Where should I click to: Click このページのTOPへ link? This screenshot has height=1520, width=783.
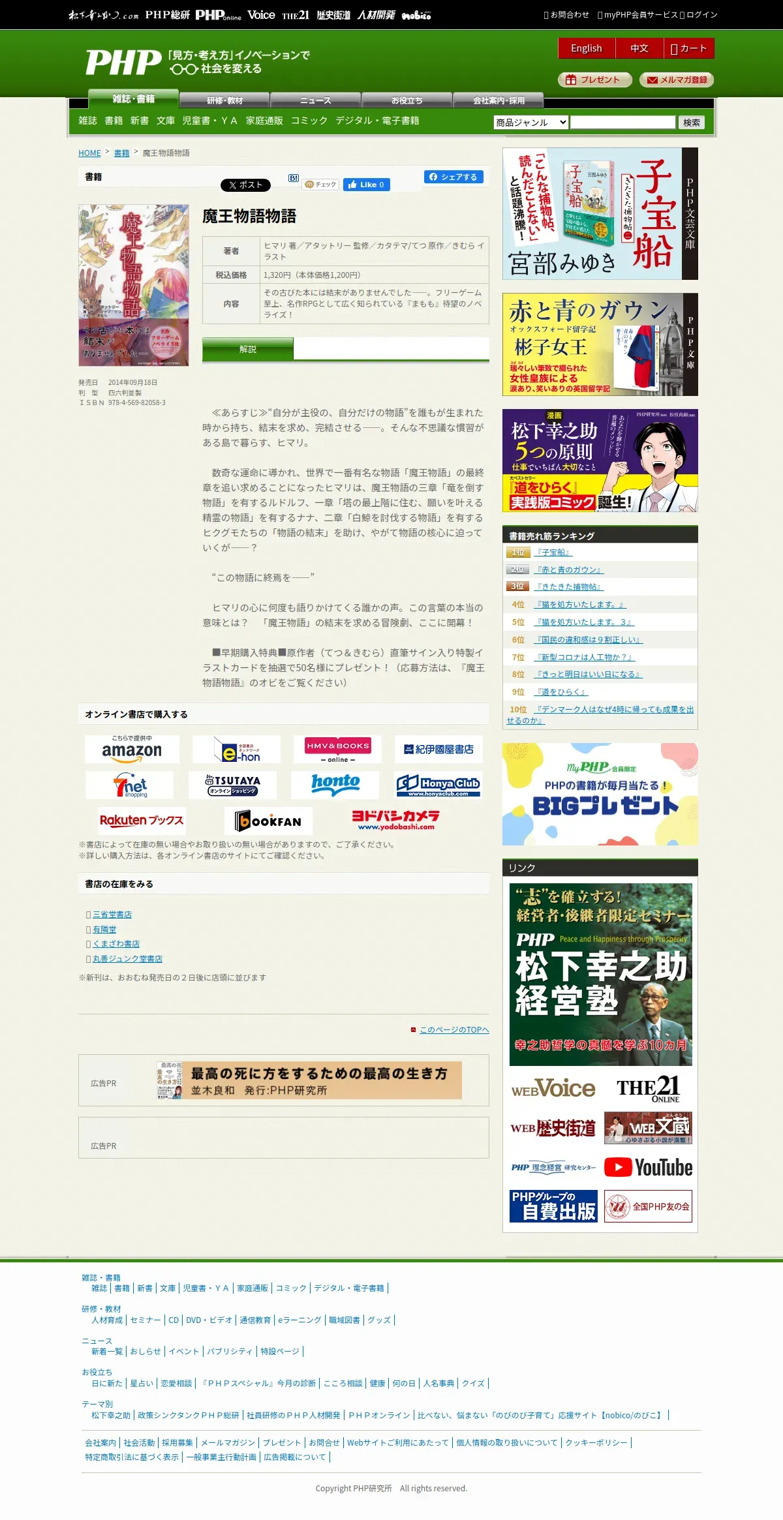click(x=454, y=1029)
